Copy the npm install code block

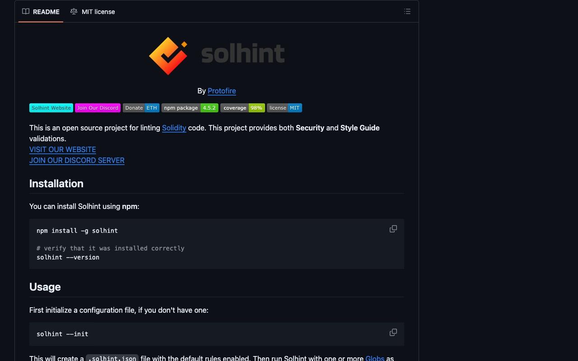[x=393, y=229]
